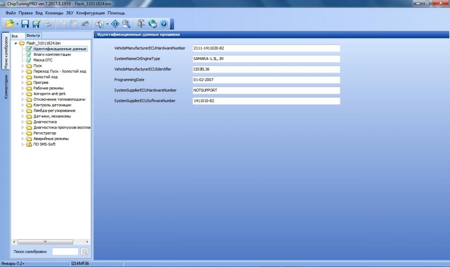Expand the Холостой ход folder
Screen dimensions: 450x267
click(x=23, y=77)
